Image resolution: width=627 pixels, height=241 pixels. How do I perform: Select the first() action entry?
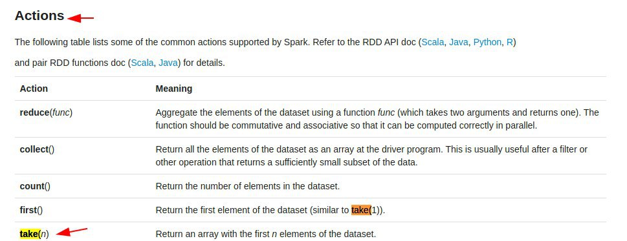tap(31, 210)
